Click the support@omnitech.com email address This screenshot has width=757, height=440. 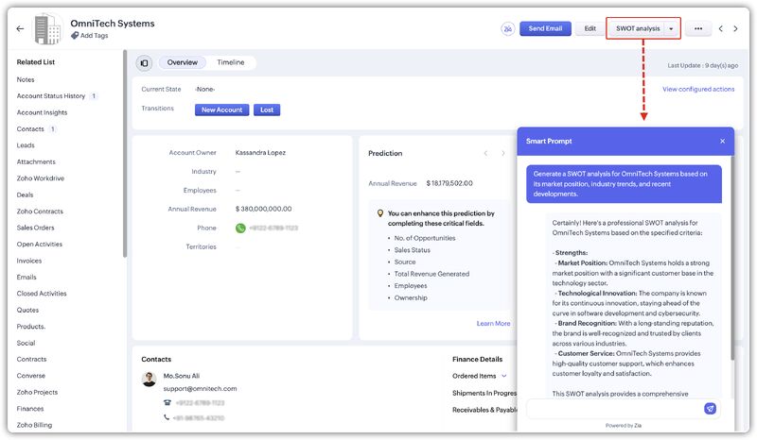[200, 388]
